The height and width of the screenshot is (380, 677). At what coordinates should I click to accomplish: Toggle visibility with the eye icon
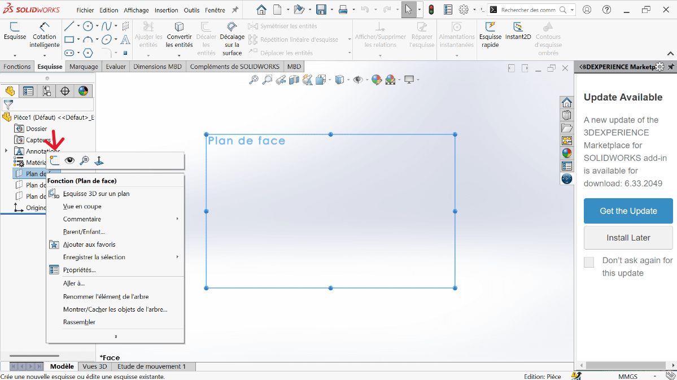[x=69, y=160]
